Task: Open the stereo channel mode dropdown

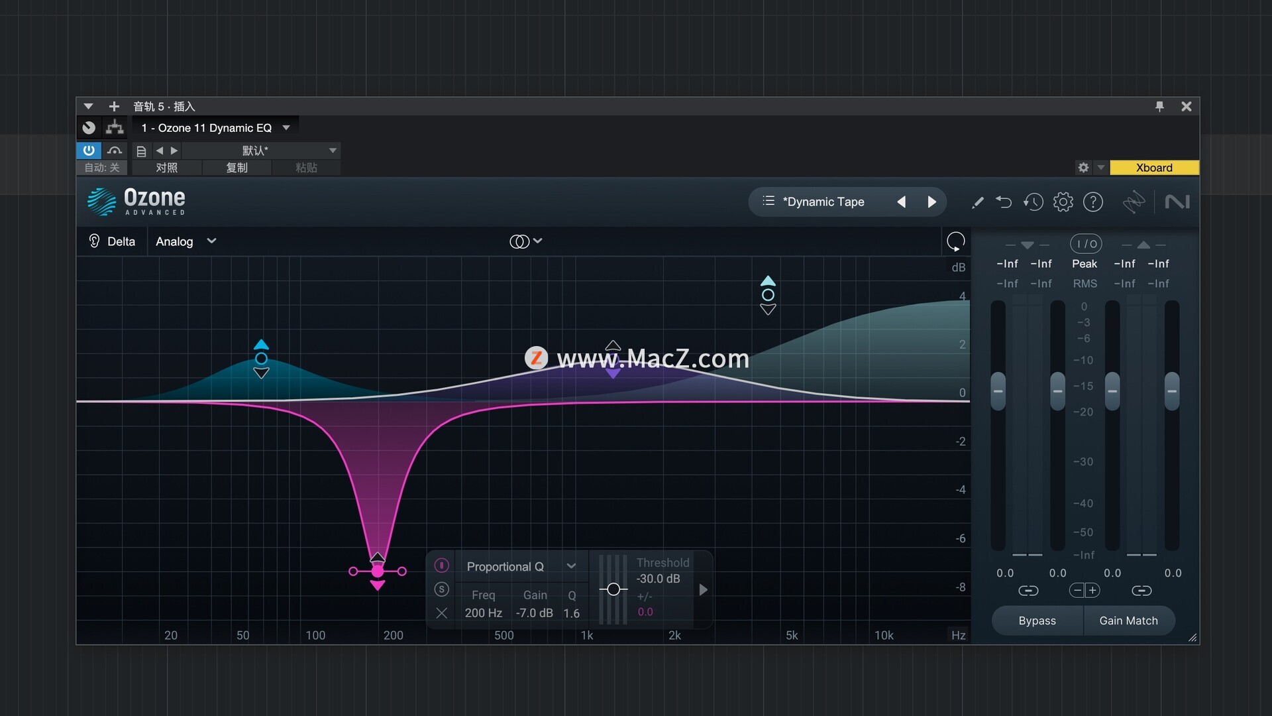Action: (x=526, y=241)
